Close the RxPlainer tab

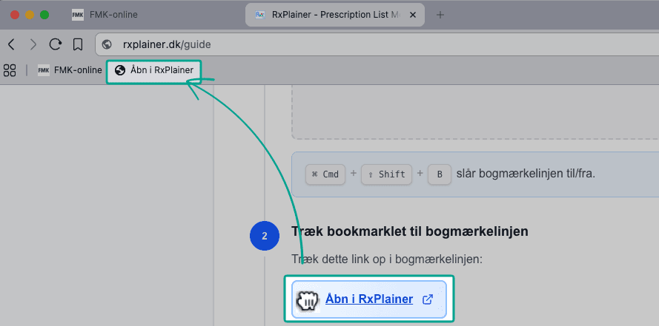413,15
